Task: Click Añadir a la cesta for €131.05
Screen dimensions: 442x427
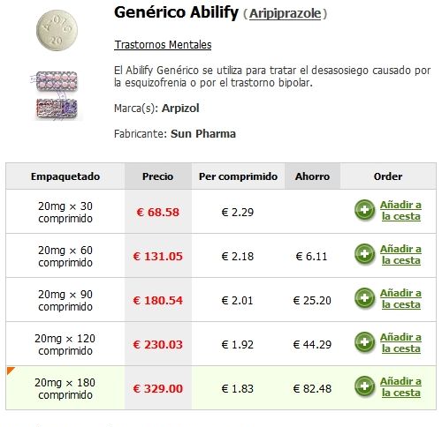Action: pyautogui.click(x=400, y=254)
